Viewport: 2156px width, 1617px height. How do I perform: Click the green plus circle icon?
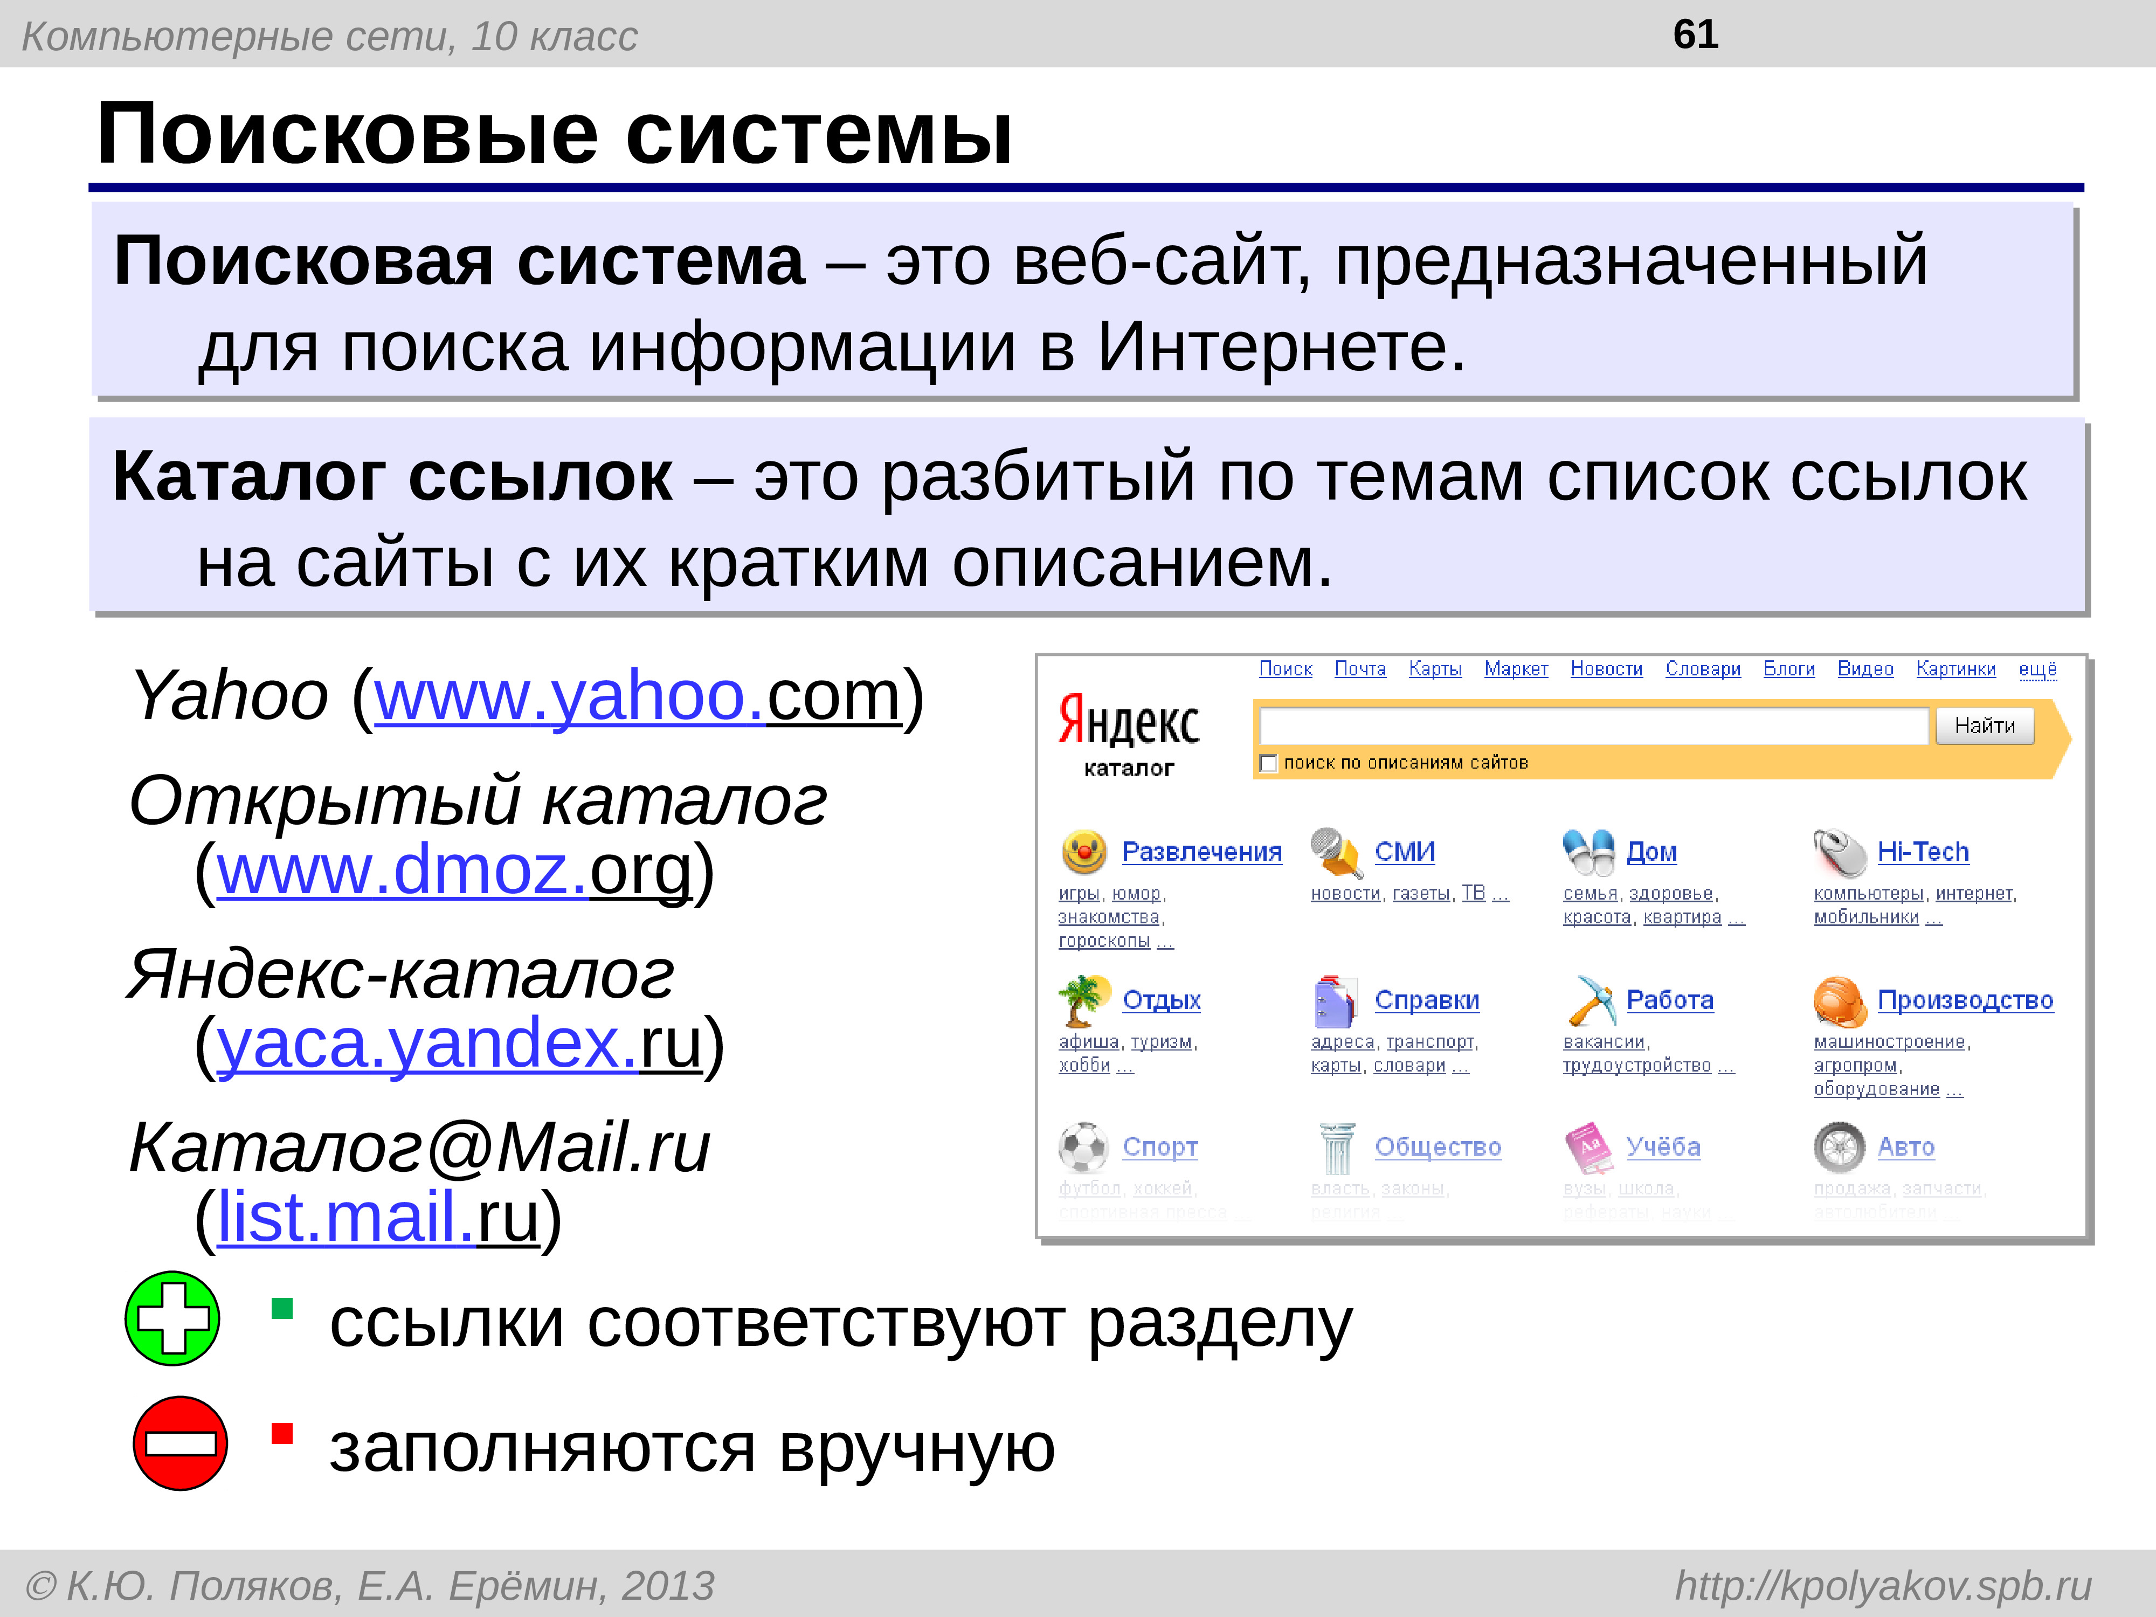172,1318
